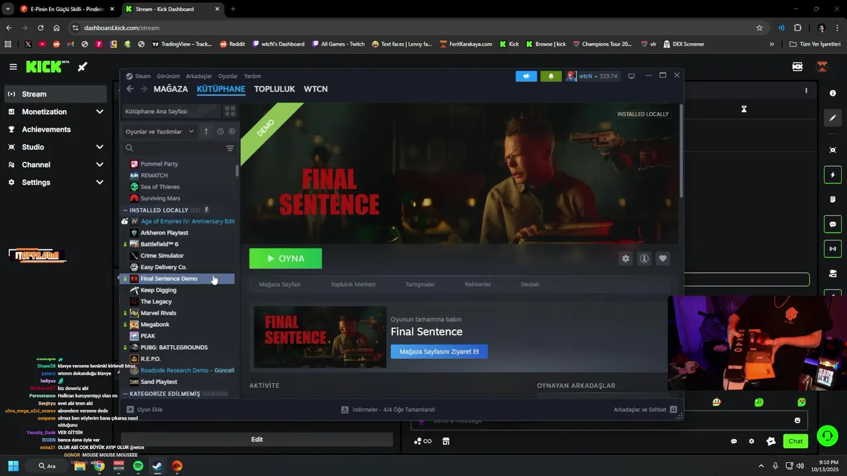Viewport: 847px width, 476px height.
Task: Open Kick chat settings gear
Action: tap(751, 441)
